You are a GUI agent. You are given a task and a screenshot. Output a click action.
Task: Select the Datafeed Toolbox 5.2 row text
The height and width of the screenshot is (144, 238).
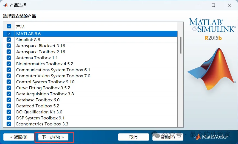pos(38,106)
